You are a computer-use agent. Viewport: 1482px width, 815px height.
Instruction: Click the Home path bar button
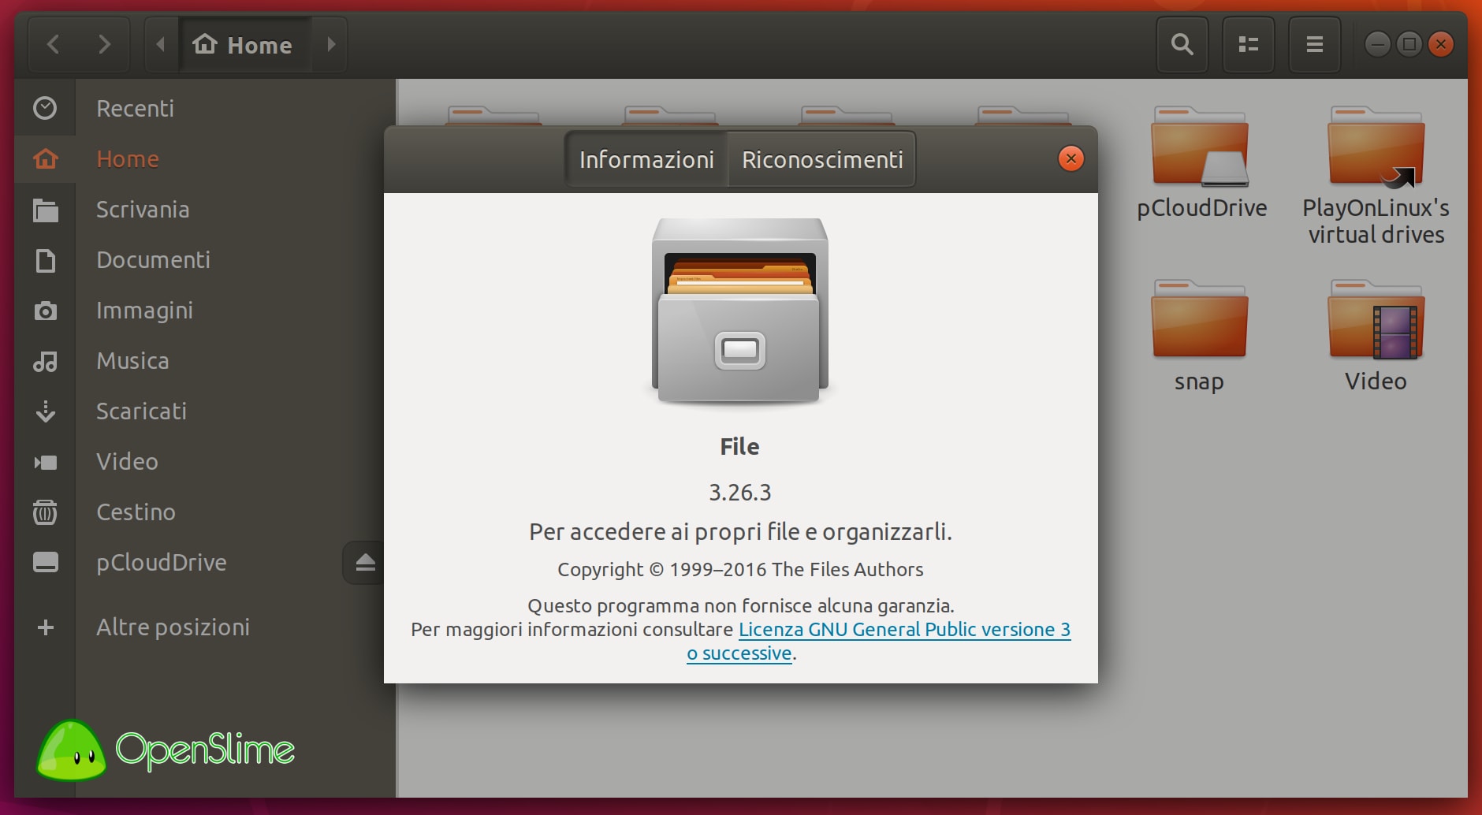click(x=244, y=45)
